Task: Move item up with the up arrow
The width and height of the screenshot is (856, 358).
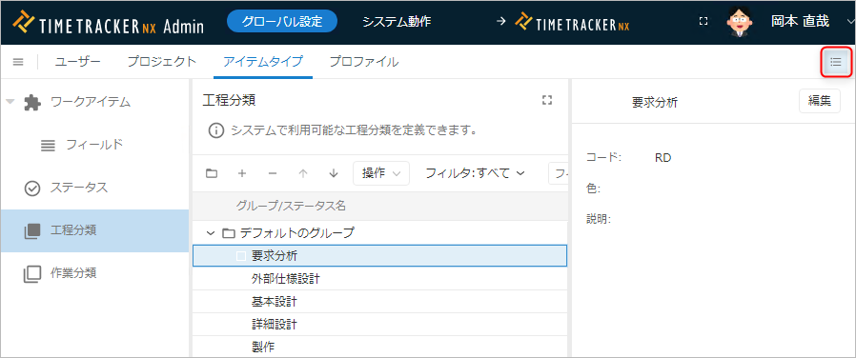Action: point(303,173)
